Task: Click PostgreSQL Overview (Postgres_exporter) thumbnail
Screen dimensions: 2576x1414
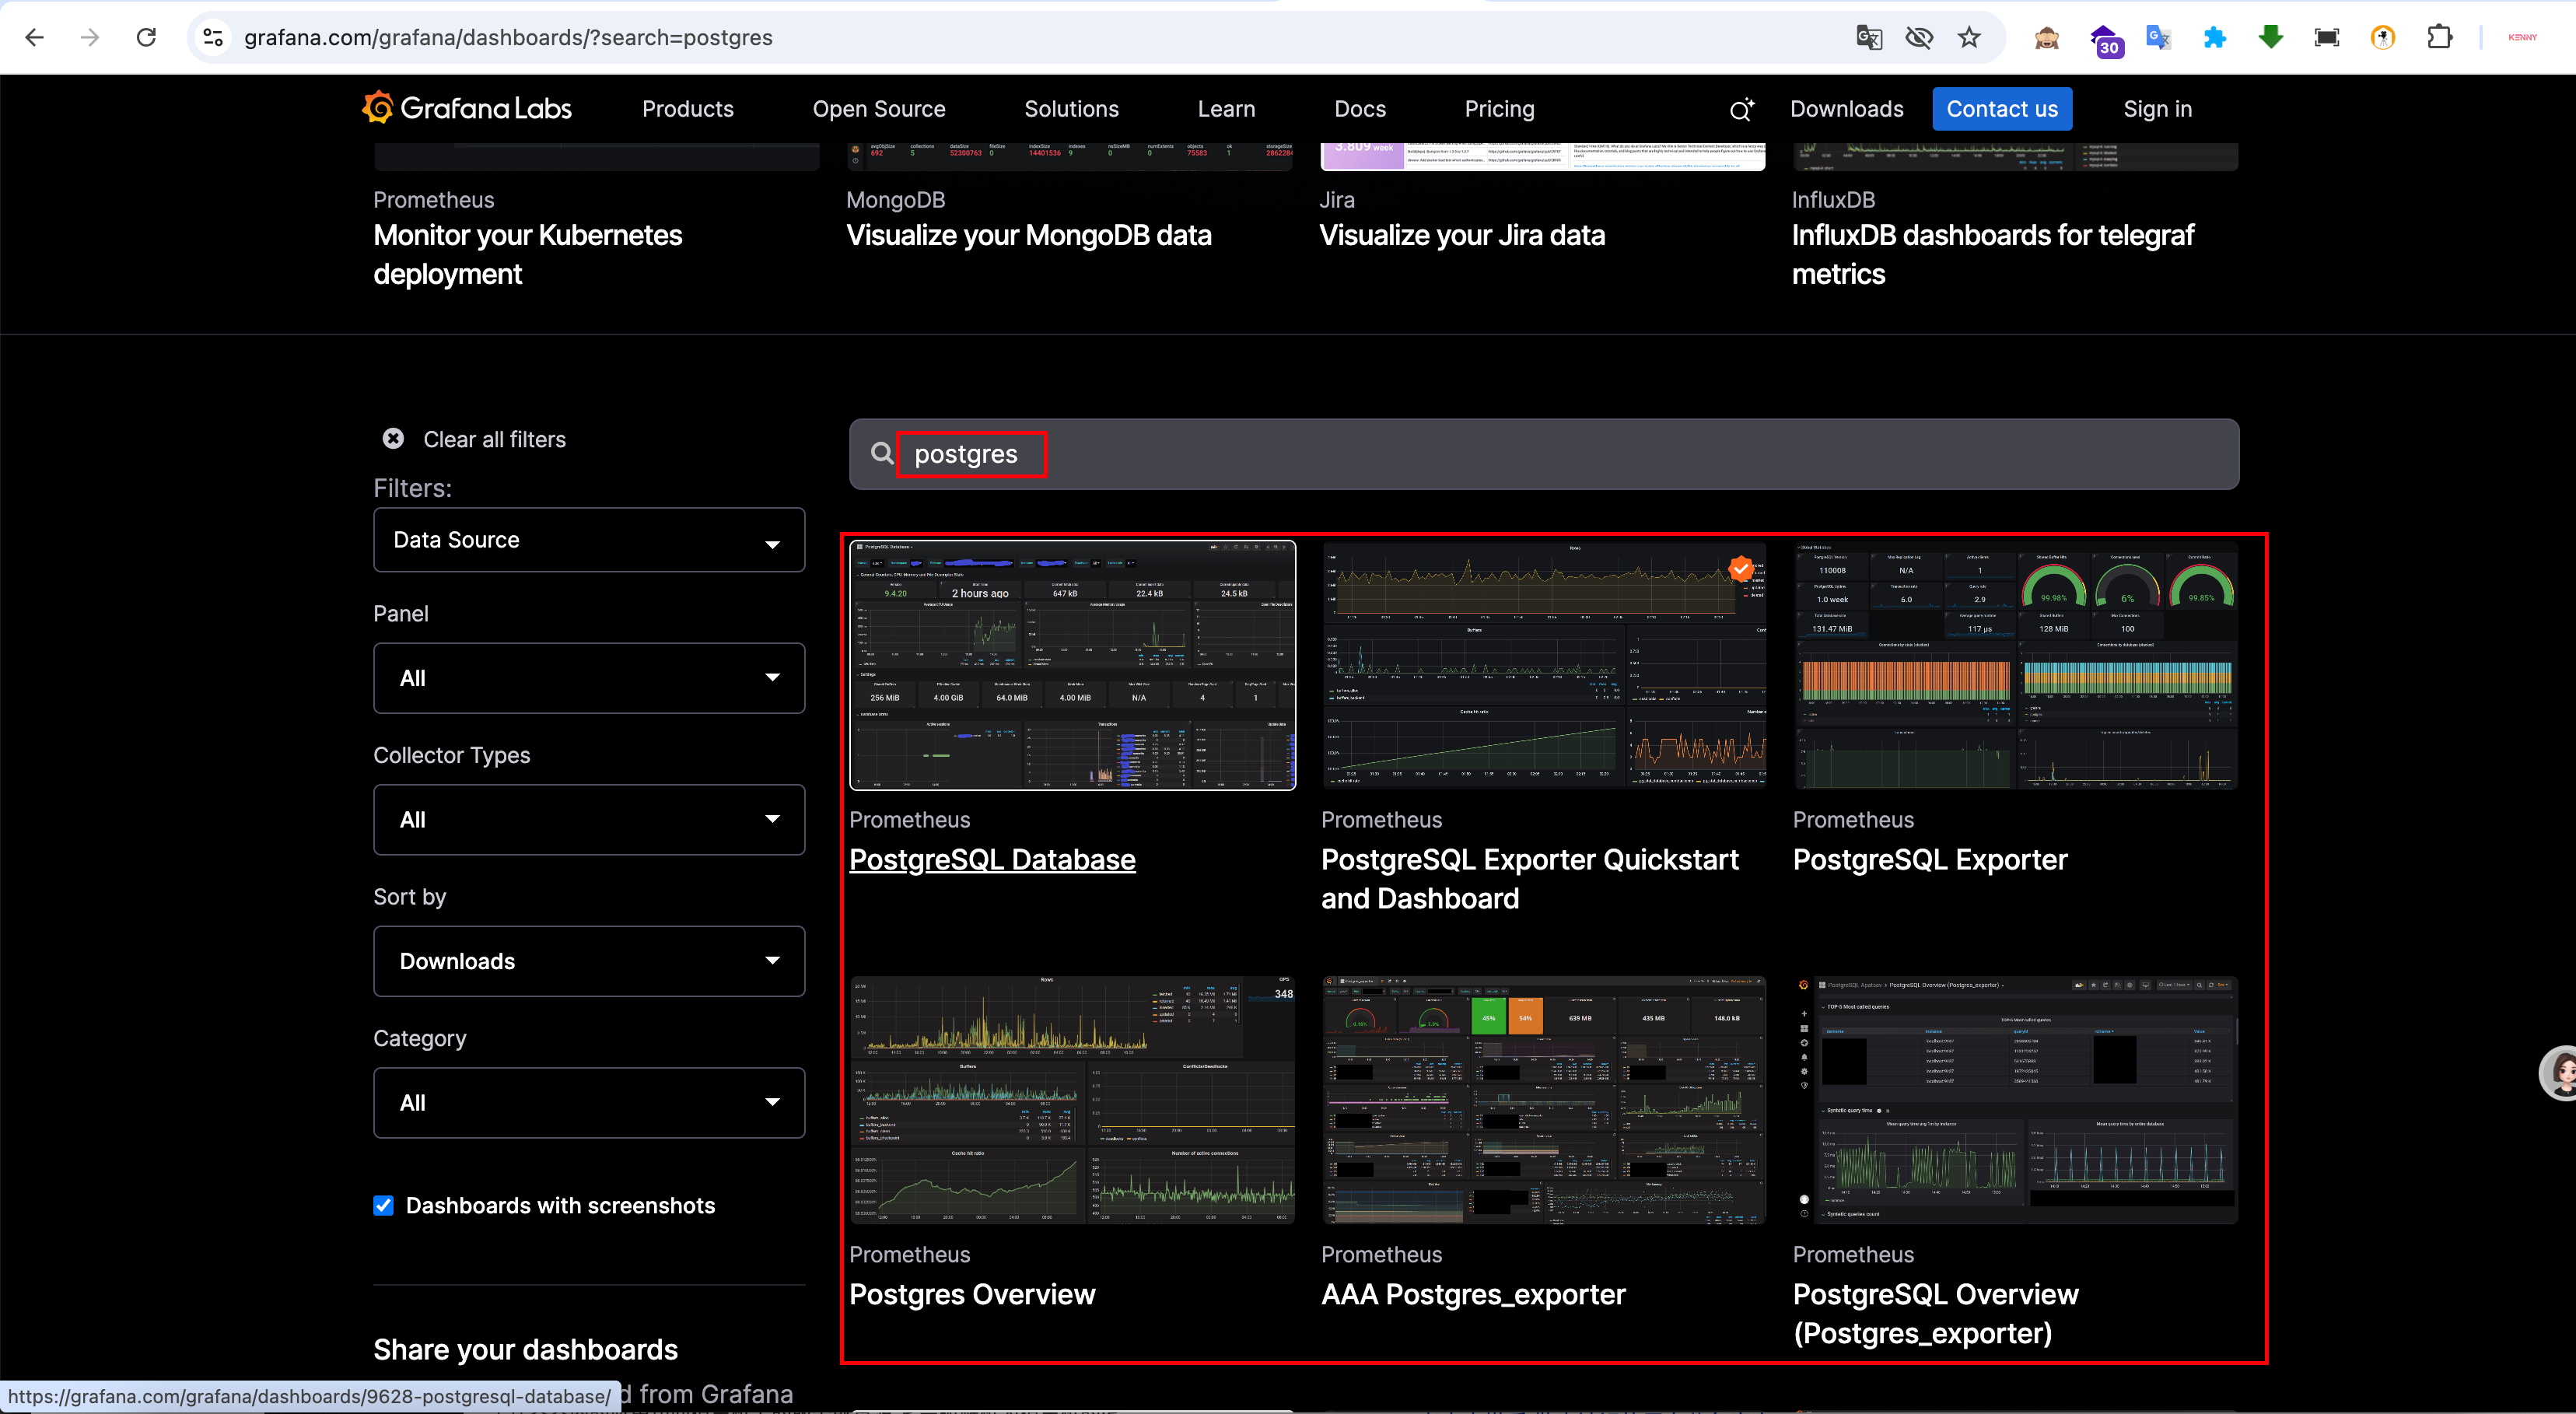Action: [2015, 1100]
